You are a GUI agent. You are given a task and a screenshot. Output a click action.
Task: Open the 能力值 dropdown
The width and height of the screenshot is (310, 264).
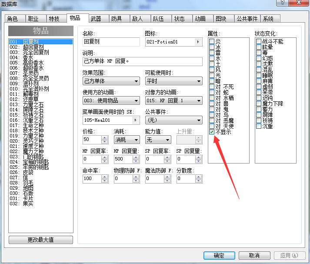pyautogui.click(x=158, y=140)
